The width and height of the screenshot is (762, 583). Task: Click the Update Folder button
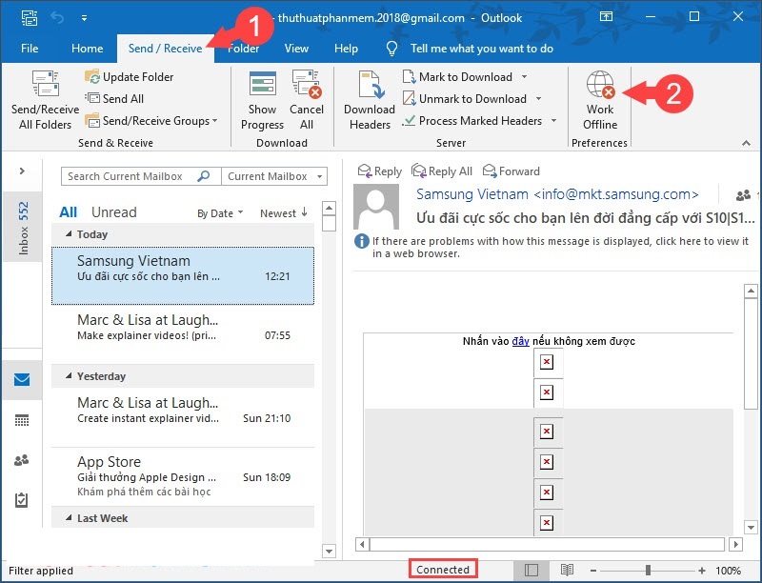[x=130, y=77]
